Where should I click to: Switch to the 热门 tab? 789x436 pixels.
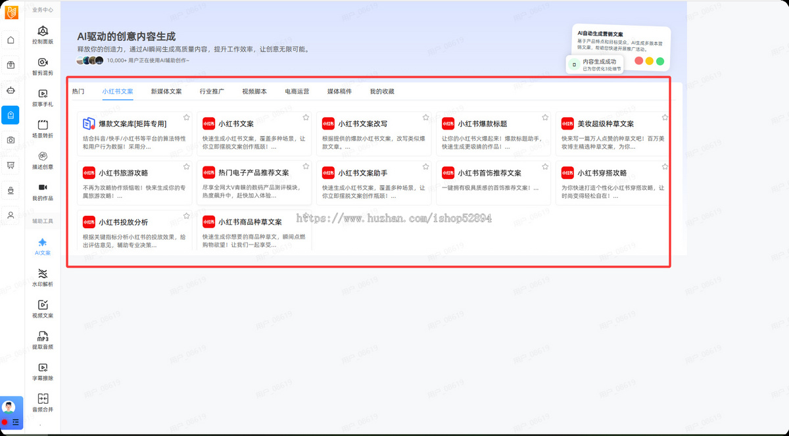tap(78, 91)
